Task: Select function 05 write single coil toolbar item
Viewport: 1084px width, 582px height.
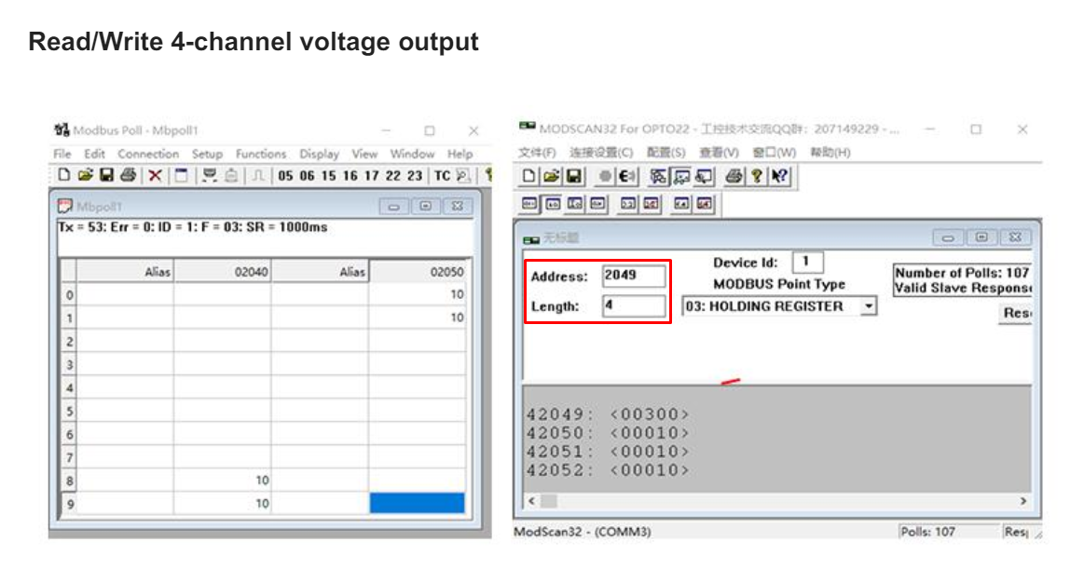Action: 285,176
